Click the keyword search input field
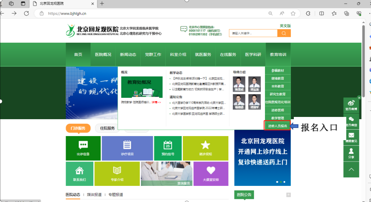The height and width of the screenshot is (202, 371). pyautogui.click(x=253, y=33)
